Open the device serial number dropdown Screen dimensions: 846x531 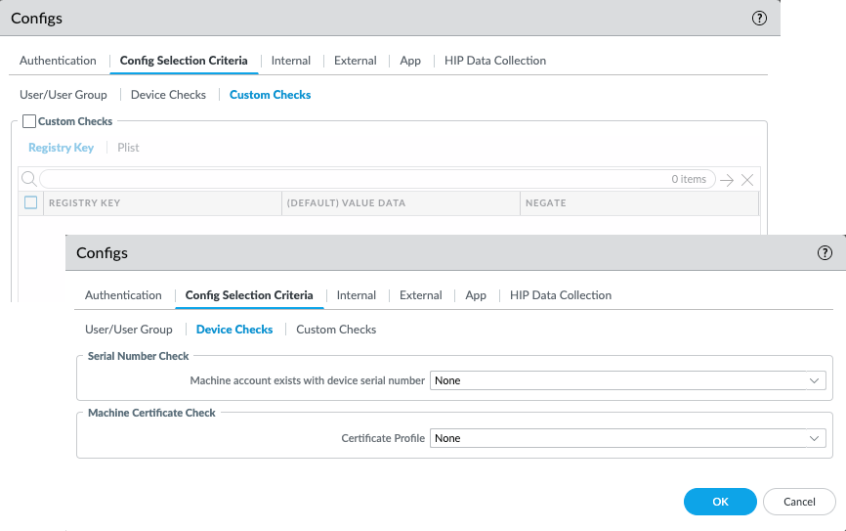click(629, 380)
